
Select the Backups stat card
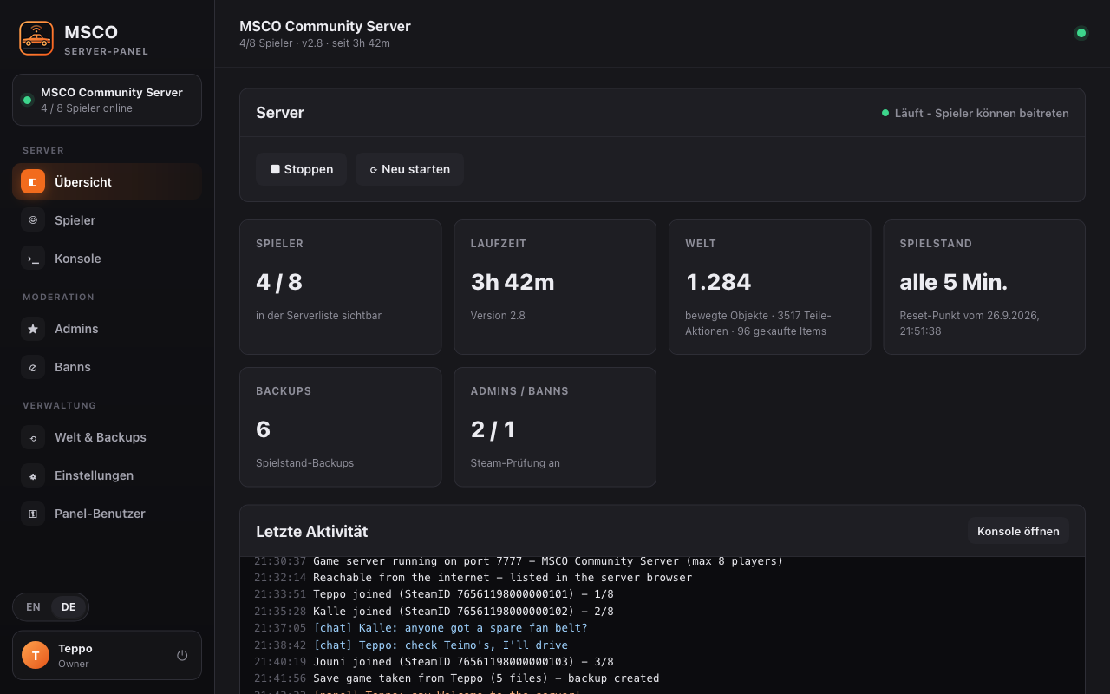tap(340, 427)
